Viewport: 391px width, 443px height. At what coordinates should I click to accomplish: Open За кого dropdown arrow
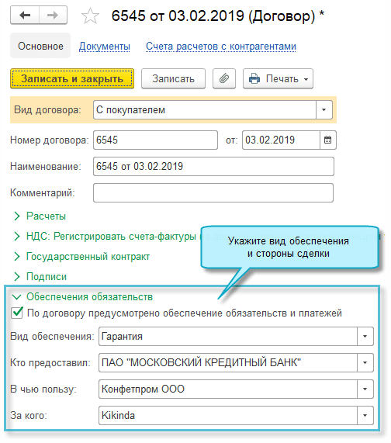tap(365, 415)
